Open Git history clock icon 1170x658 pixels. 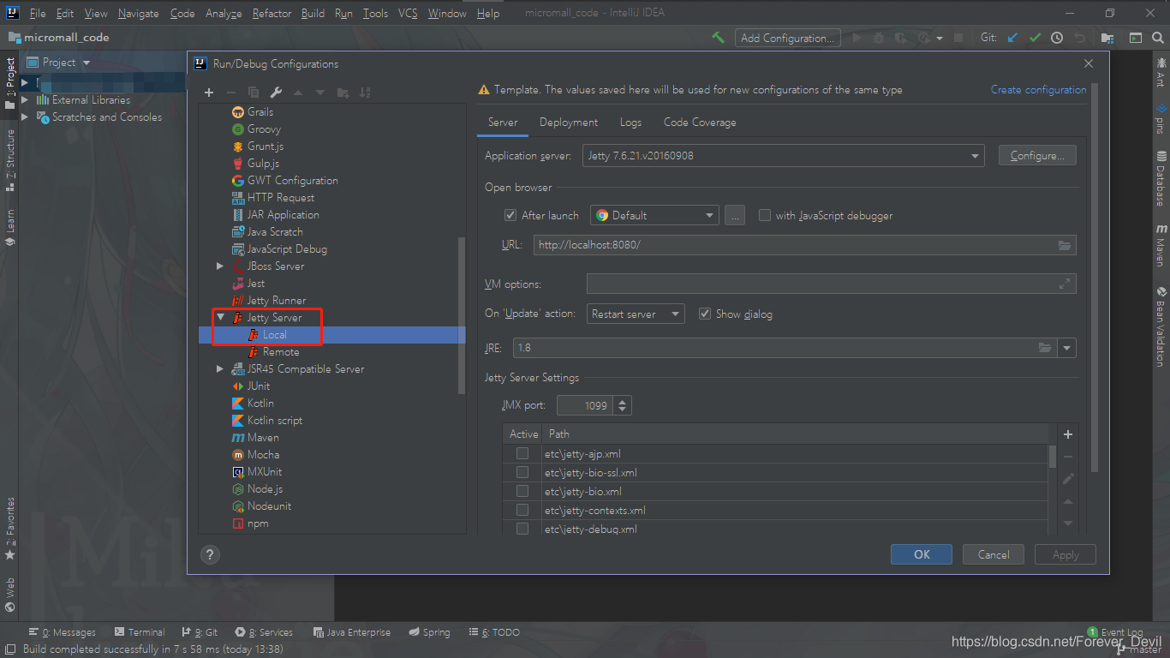[x=1057, y=38]
